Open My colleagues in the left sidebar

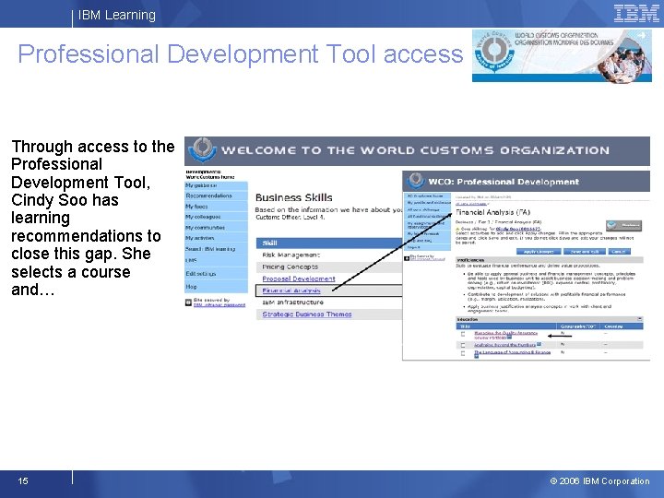coord(216,217)
